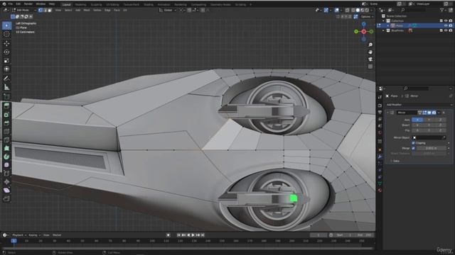Expand the Blueprints collection
455x255 pixels.
click(x=383, y=30)
